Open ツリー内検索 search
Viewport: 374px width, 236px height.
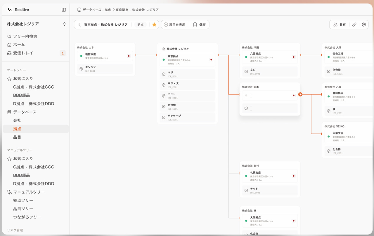25,36
